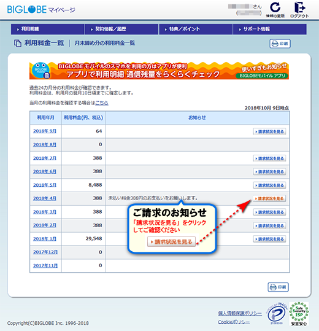Open the 2018年 1月 usage link
The image size is (319, 331).
45,239
